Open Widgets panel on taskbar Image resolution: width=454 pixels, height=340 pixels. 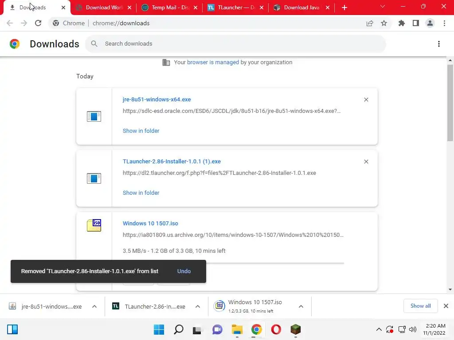(12, 329)
